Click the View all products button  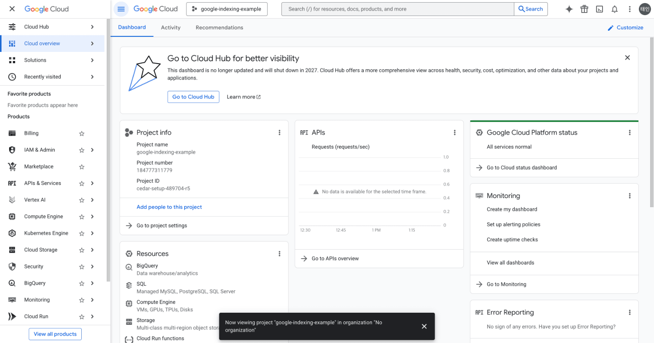pos(55,334)
